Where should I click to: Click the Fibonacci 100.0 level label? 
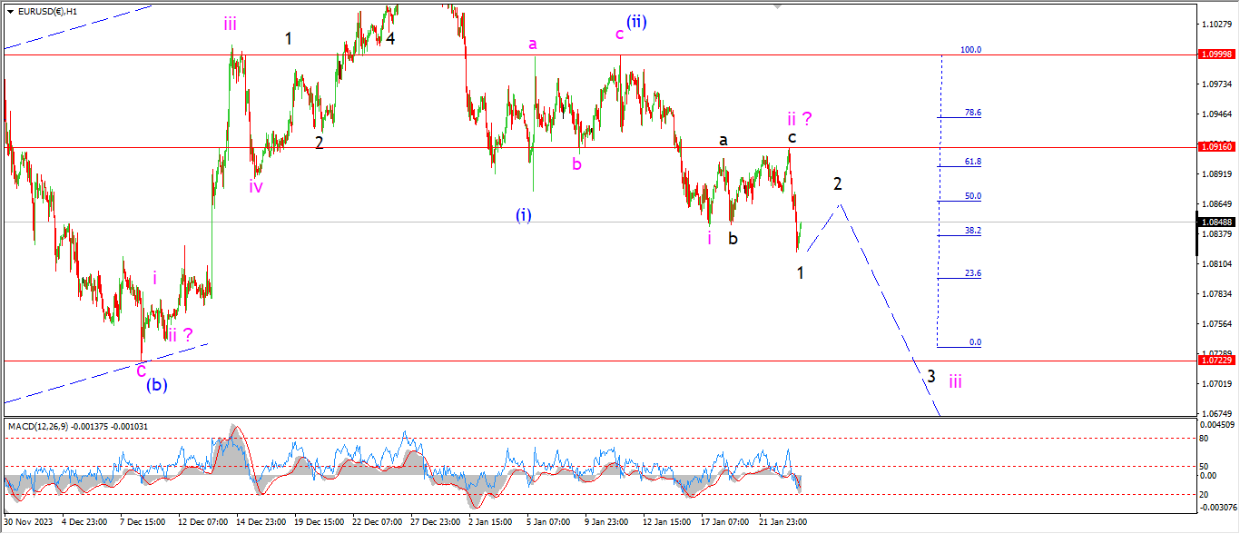pos(970,50)
